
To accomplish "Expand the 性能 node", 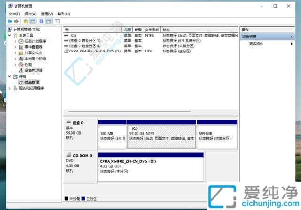I will (x=15, y=65).
